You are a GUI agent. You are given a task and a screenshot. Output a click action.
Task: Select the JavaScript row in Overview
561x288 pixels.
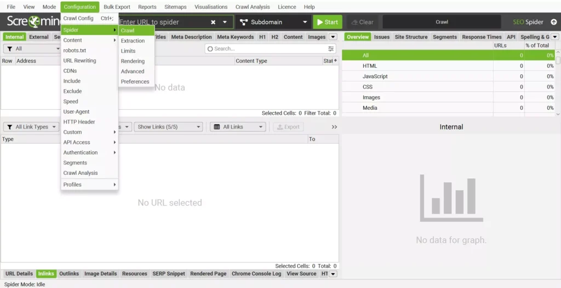click(448, 77)
